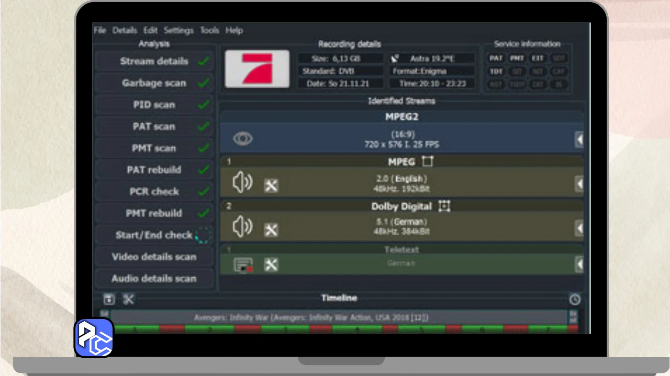Click the 'Standard: DVB' field
The image size is (670, 376).
pos(340,71)
